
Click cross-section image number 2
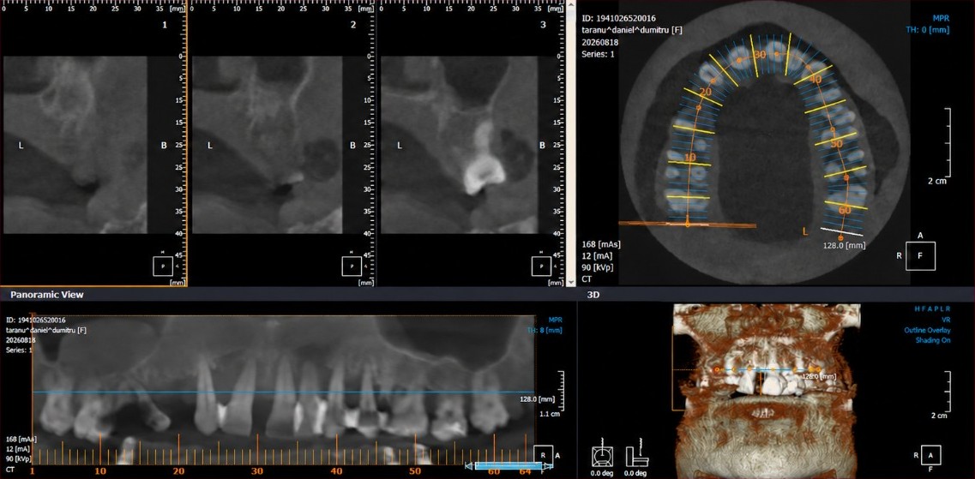(x=268, y=145)
